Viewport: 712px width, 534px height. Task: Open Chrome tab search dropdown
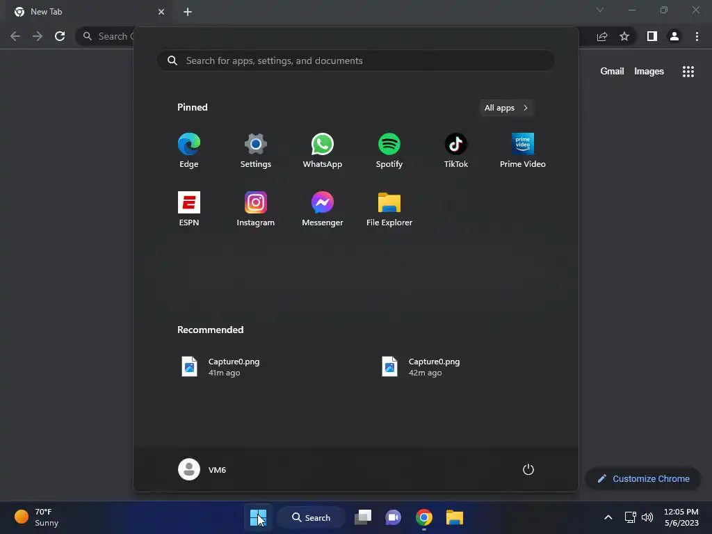pos(600,10)
